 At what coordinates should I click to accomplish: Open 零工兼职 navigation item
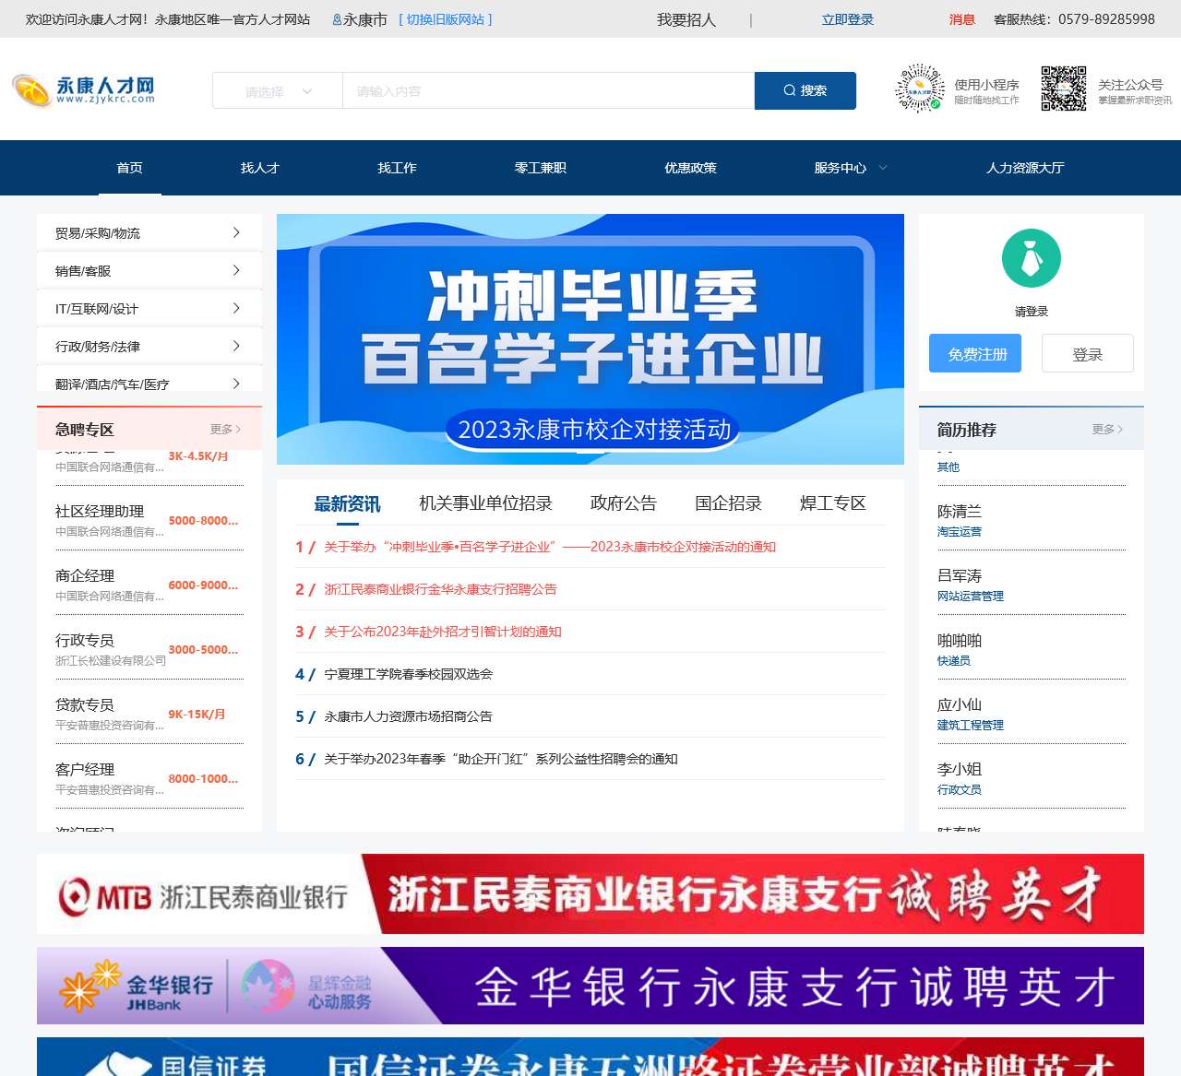click(541, 168)
